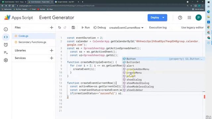Image resolution: width=212 pixels, height=119 pixels.
Task: Open the Help question mark icon
Action: (180, 18)
